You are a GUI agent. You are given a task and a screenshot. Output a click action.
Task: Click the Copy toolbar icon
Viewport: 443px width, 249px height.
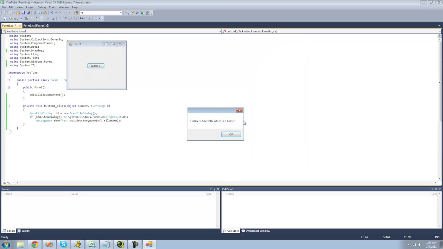pyautogui.click(x=40, y=13)
